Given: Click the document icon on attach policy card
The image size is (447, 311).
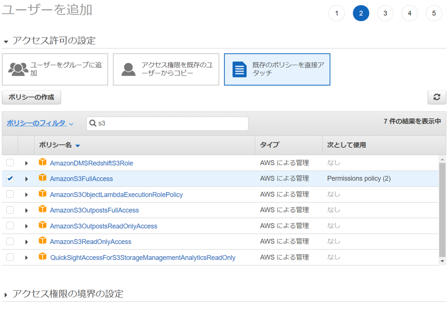Looking at the screenshot, I should click(240, 69).
